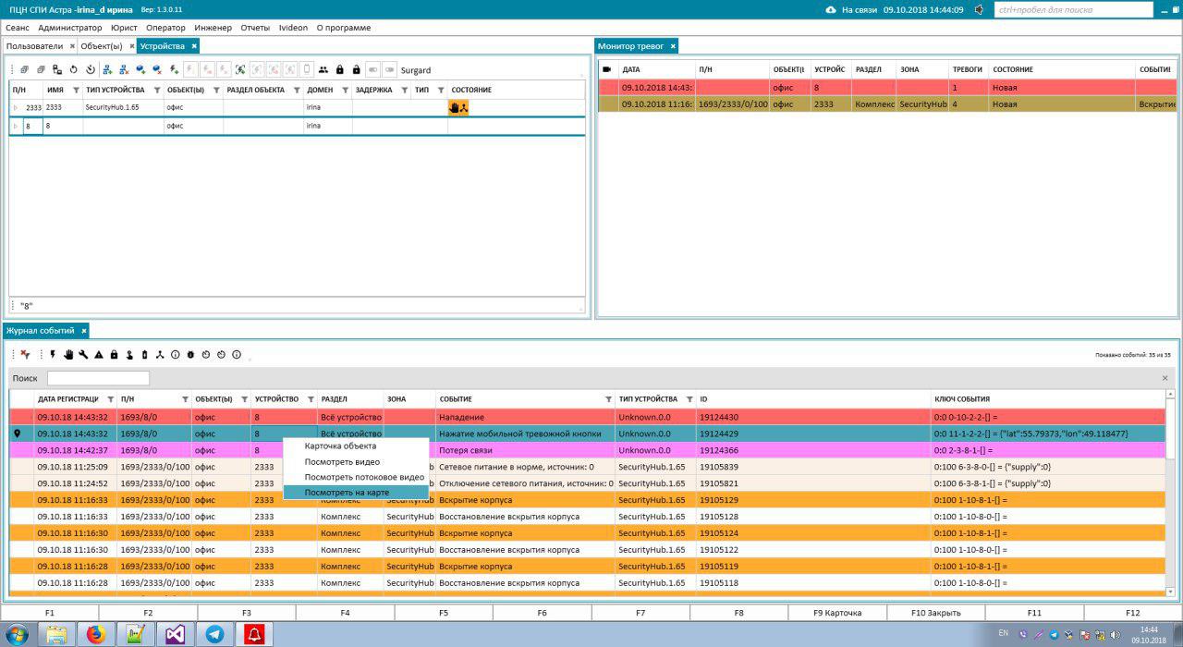
Task: Filter events by lightning bolt icon
Action: [53, 354]
